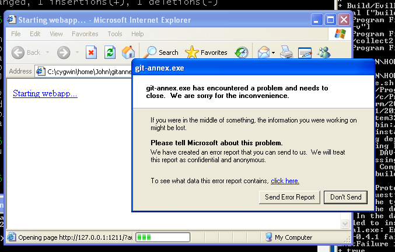Click the Back arrow in Internet Explorer
The image size is (395, 252).
pyautogui.click(x=18, y=52)
